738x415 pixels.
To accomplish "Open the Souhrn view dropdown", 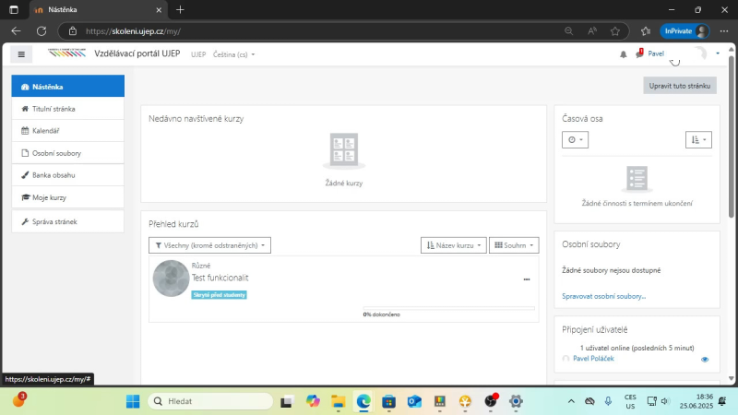I will (x=514, y=245).
